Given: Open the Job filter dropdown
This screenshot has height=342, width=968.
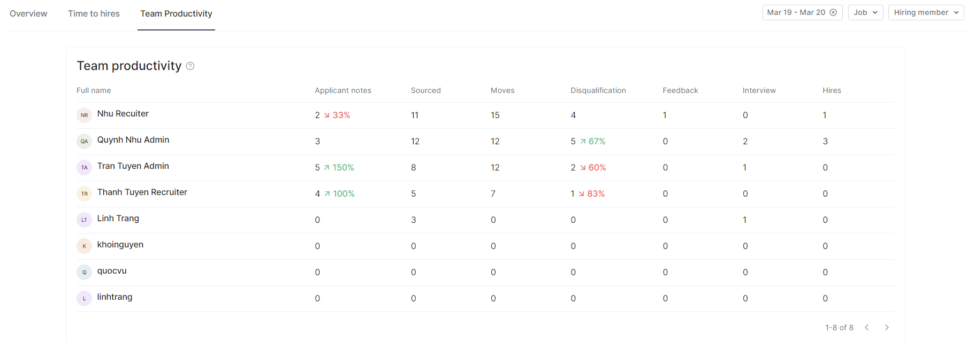Looking at the screenshot, I should [865, 12].
